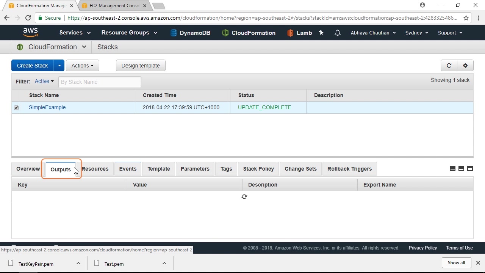View the Rollback Triggers tab
The width and height of the screenshot is (485, 273).
coord(350,169)
